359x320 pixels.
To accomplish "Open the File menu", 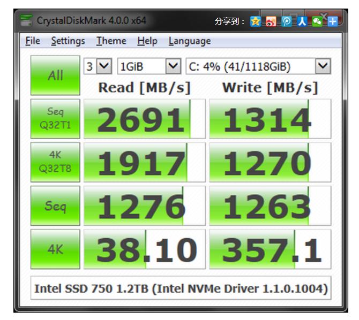I will [33, 41].
